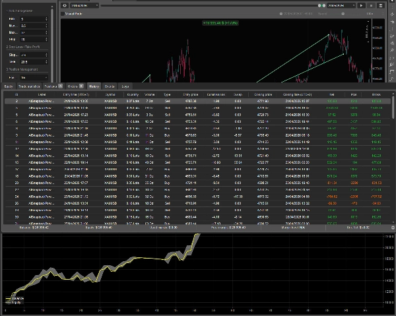Viewport: 396px width, 316px height.
Task: Sort by the Pips column header
Action: tap(354, 94)
